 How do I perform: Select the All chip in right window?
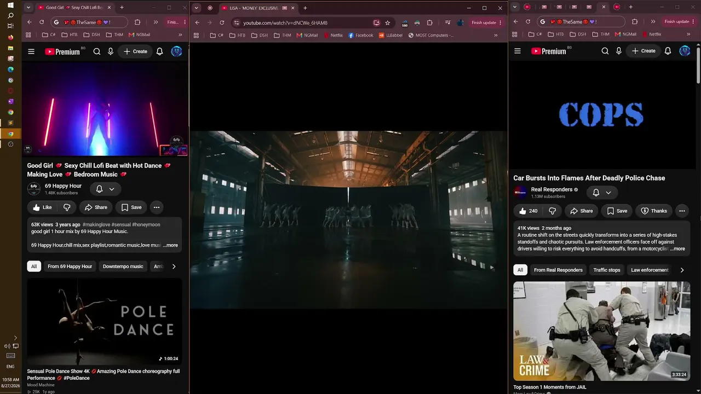point(520,270)
